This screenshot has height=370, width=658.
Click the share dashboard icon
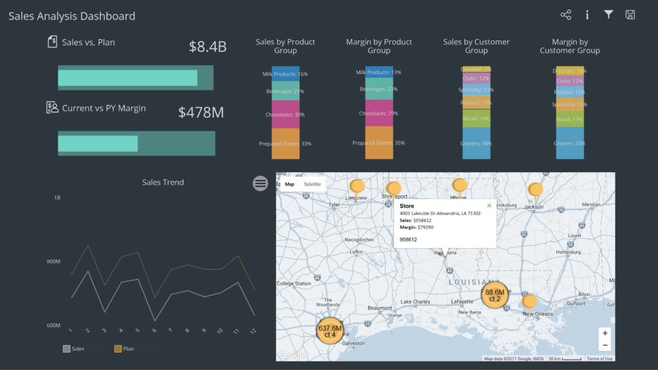tap(565, 14)
